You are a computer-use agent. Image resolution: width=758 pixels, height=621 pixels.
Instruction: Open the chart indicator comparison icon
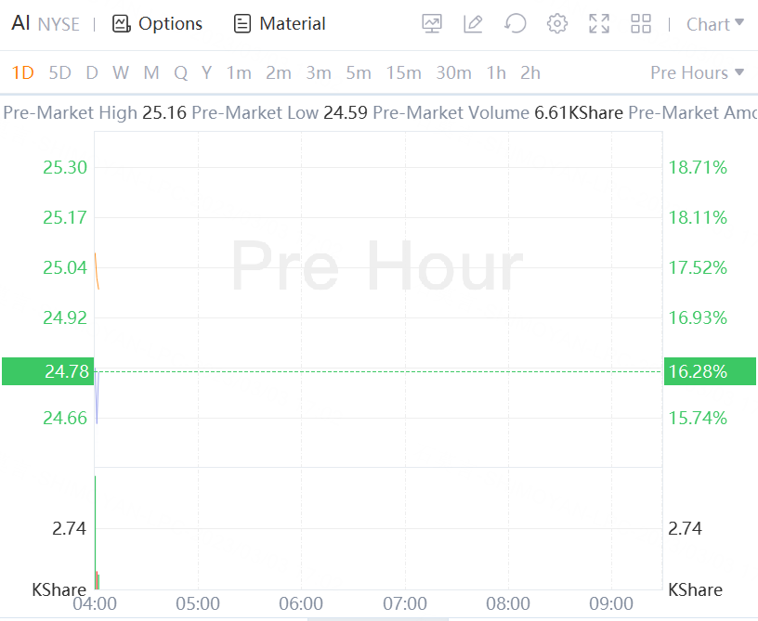(432, 24)
